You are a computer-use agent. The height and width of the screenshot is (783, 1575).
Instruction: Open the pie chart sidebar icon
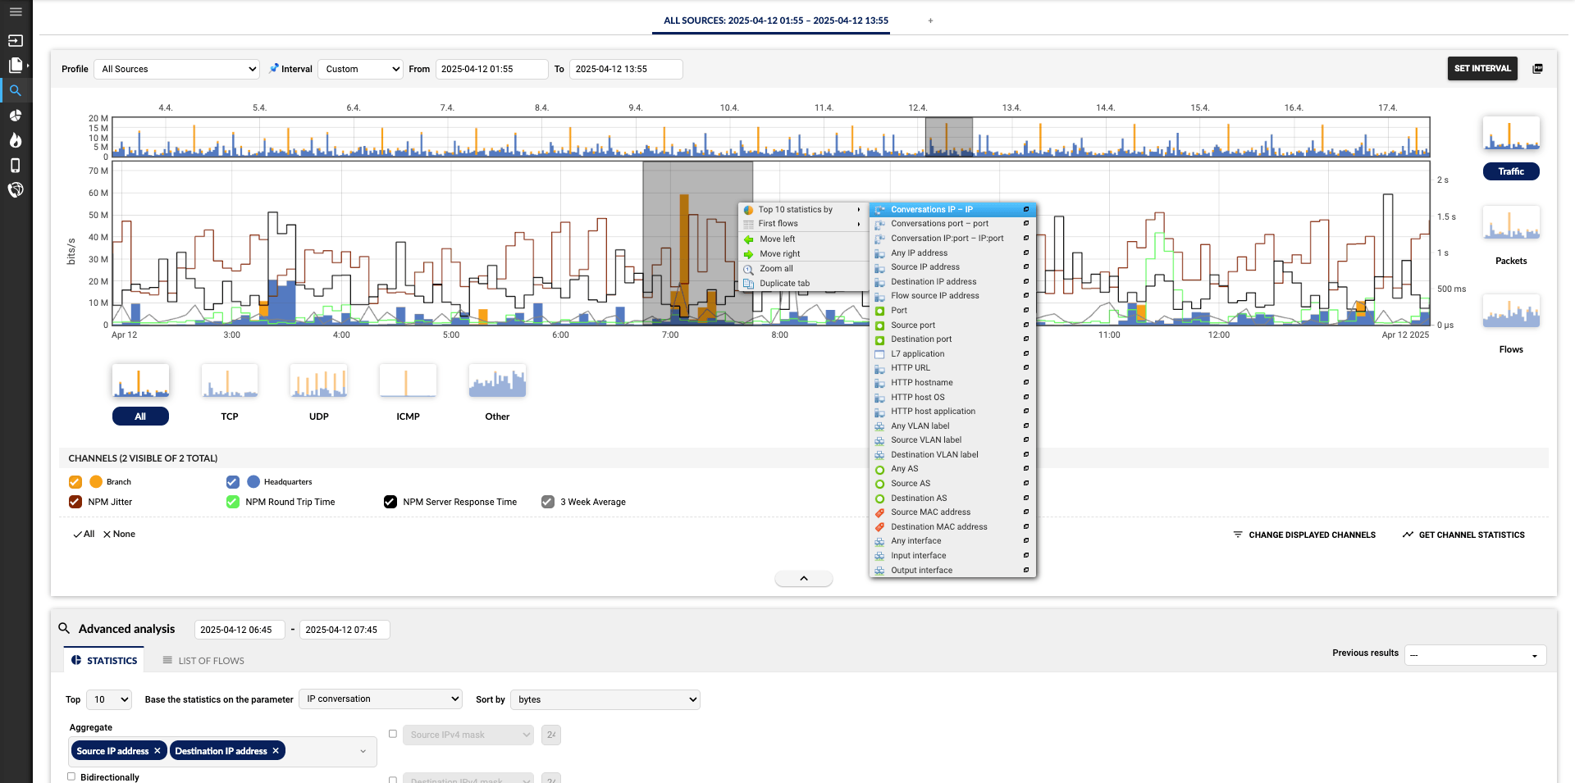click(16, 116)
